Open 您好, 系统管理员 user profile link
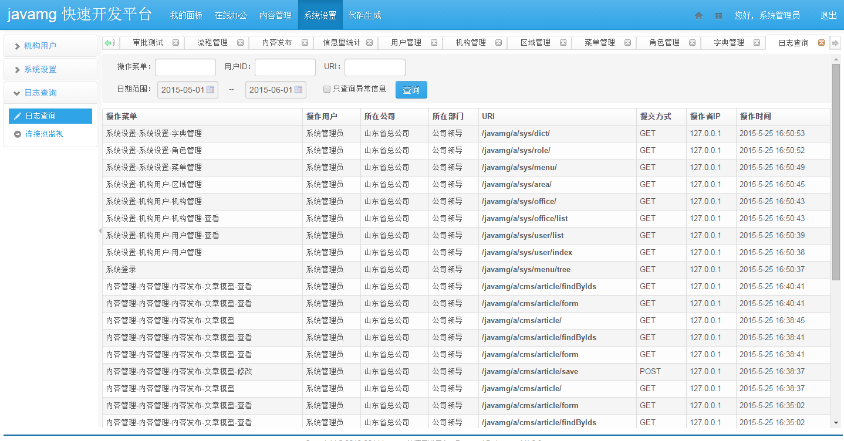The height and width of the screenshot is (441, 844). (767, 16)
